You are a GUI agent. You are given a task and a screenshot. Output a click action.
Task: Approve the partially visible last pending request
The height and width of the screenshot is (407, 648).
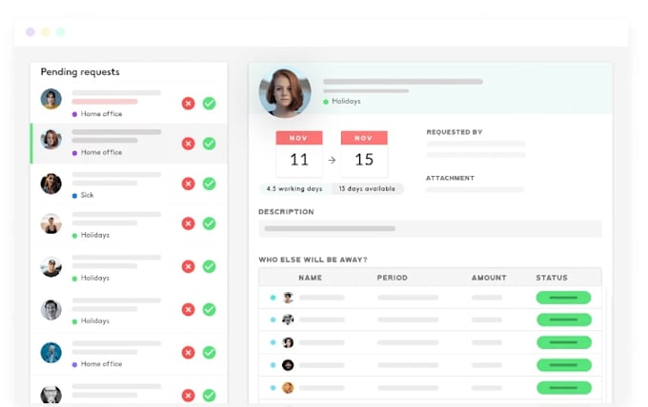pyautogui.click(x=209, y=396)
